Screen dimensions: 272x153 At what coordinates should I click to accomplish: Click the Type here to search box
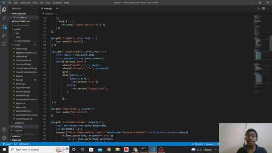(x=39, y=149)
